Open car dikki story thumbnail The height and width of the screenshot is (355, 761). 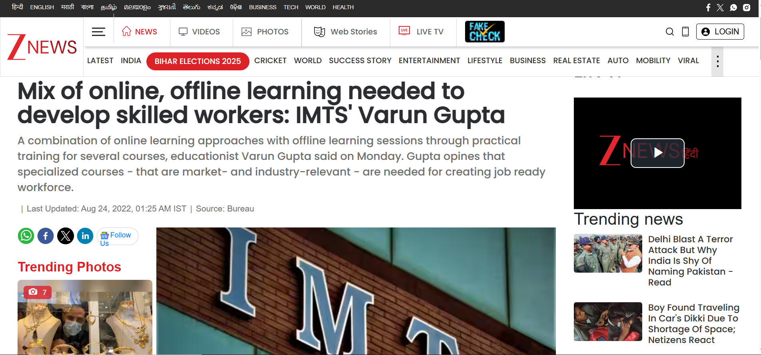pyautogui.click(x=608, y=321)
